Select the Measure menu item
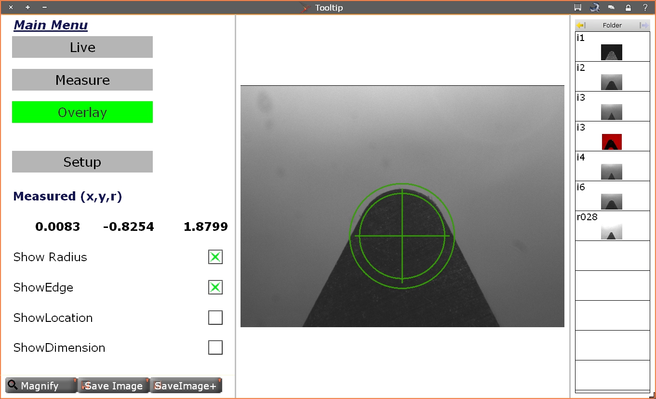 [82, 80]
